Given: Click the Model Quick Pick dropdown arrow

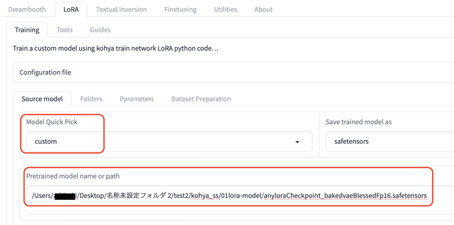Looking at the screenshot, I should [297, 142].
